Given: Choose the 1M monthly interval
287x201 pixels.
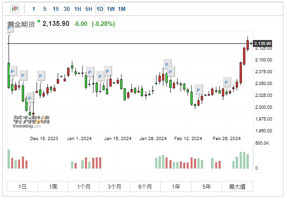Looking at the screenshot, I should [122, 9].
